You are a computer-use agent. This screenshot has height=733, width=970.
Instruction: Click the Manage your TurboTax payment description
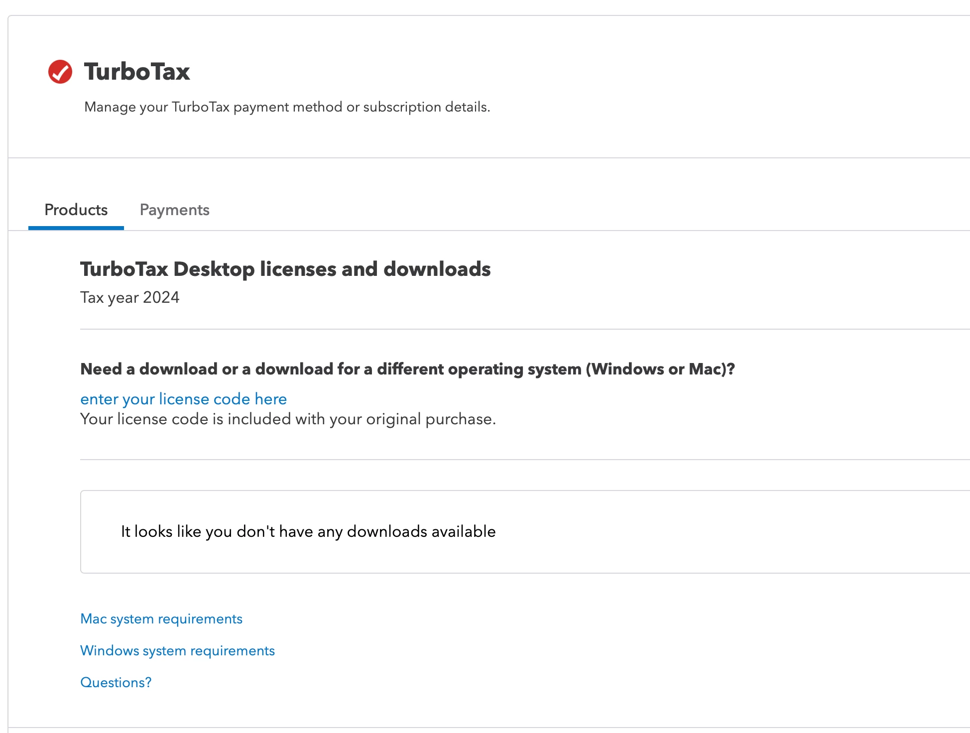click(287, 107)
